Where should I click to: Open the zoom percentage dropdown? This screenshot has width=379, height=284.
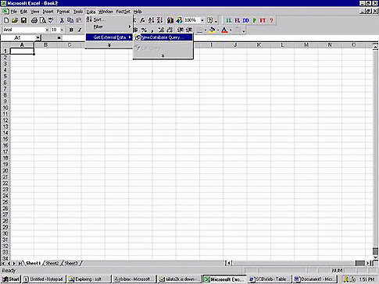click(x=202, y=20)
